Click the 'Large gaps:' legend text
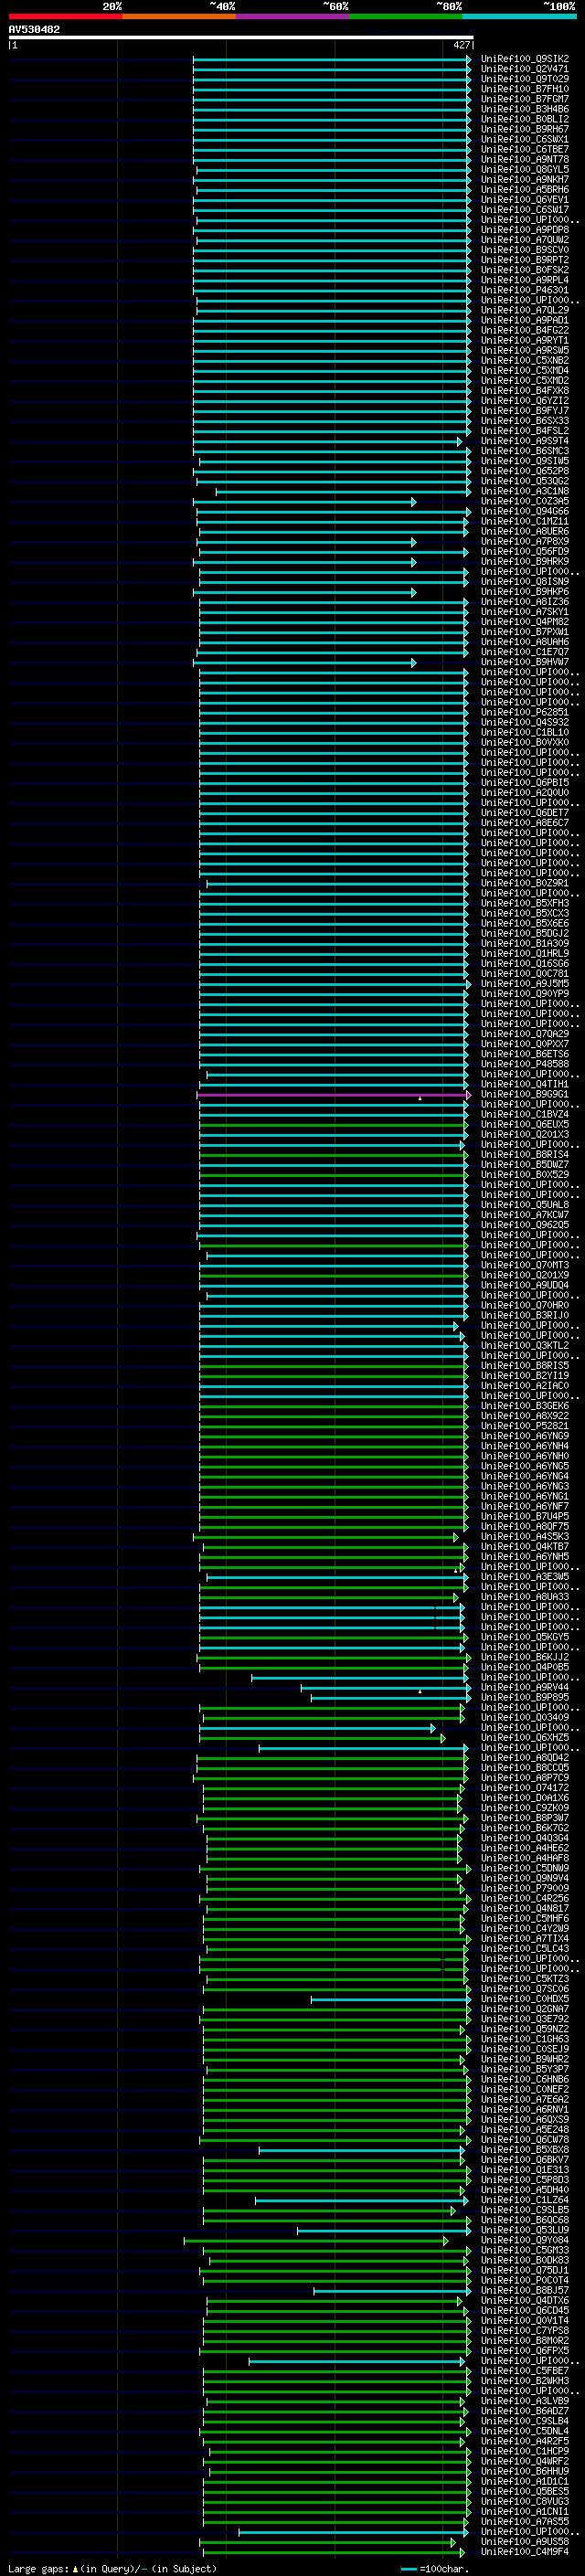 click(x=39, y=2569)
